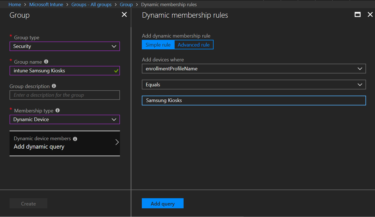Click the Dynamic device members info icon
375x217 pixels.
pyautogui.click(x=75, y=138)
